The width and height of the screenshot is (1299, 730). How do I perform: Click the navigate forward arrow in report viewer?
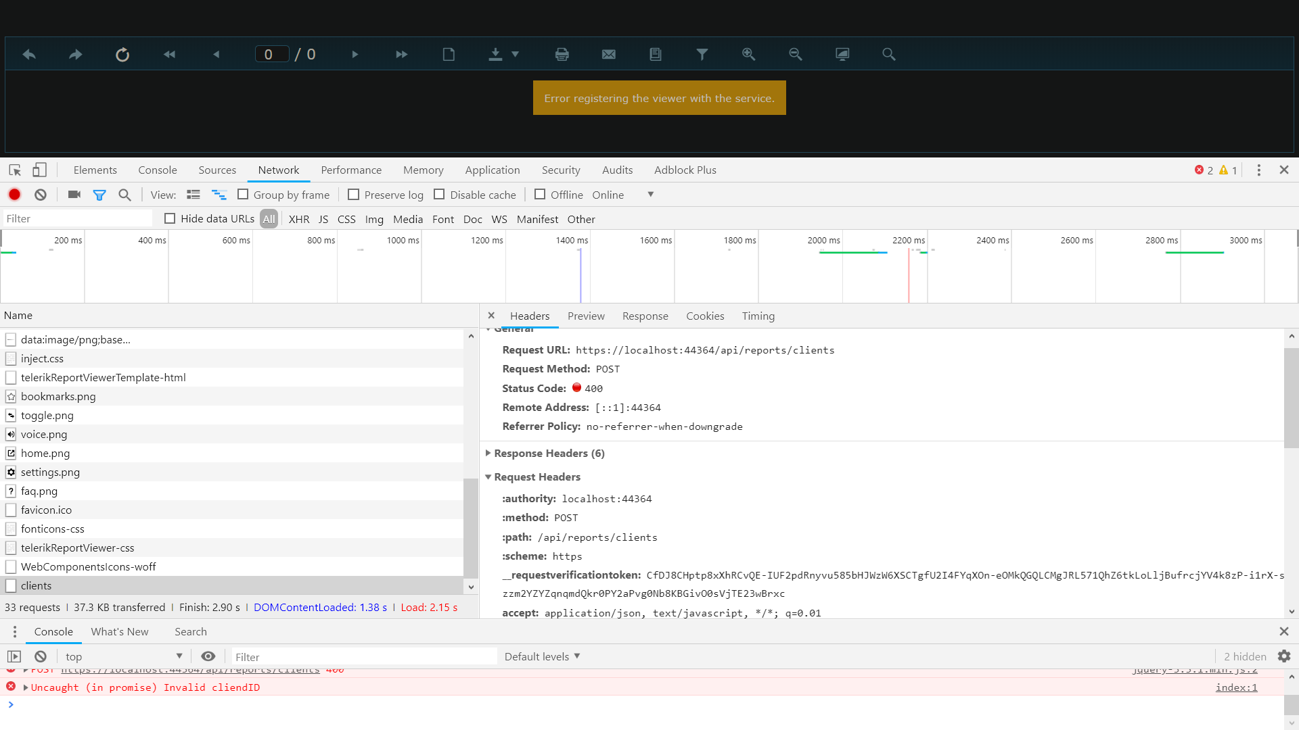coord(76,54)
